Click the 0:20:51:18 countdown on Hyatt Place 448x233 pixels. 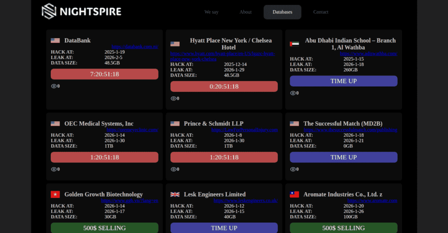224,87
